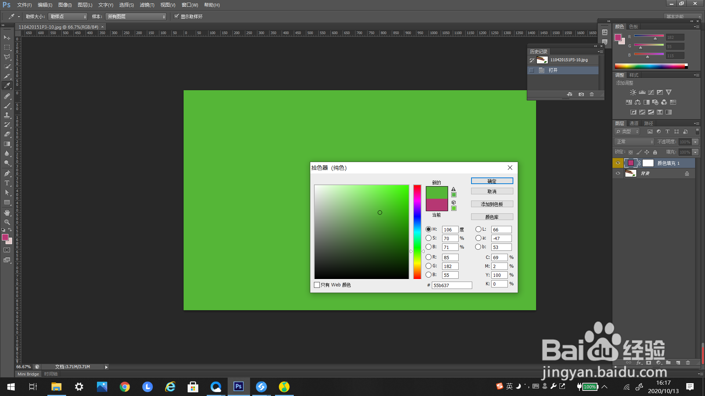The width and height of the screenshot is (705, 396).
Task: Check the 只有 Web 颜色 checkbox
Action: coord(317,285)
